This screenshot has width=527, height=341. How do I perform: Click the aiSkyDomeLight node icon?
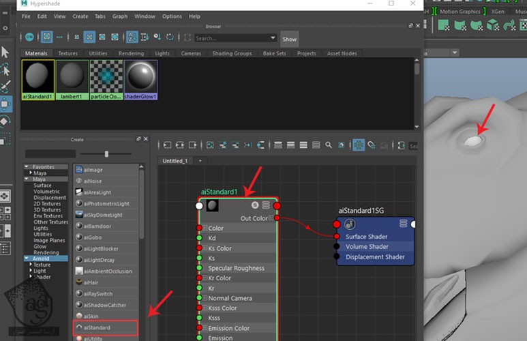coord(80,215)
